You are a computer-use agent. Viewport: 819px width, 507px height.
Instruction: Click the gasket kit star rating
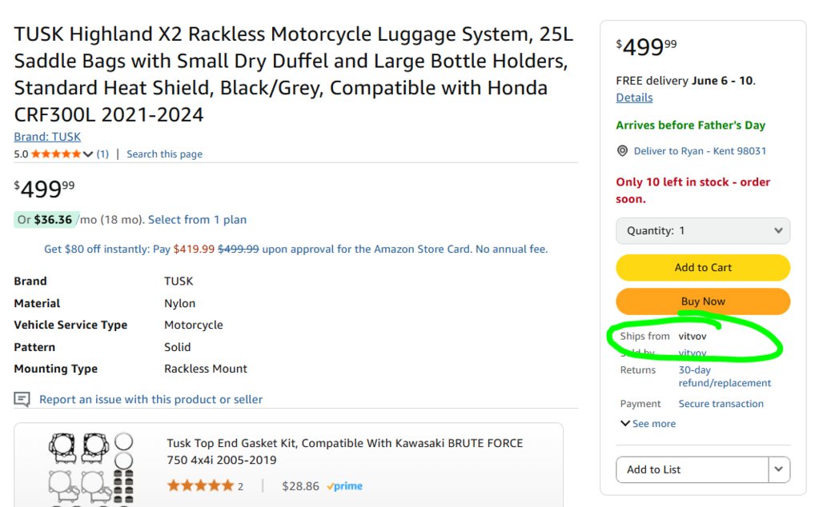tap(200, 486)
